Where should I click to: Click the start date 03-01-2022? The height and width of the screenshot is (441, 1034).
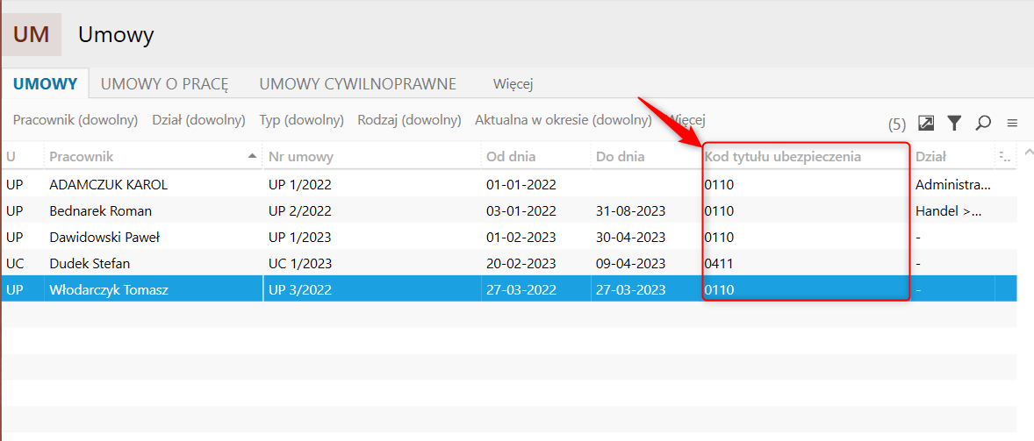point(521,211)
